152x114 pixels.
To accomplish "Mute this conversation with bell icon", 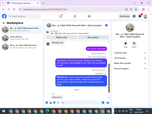I will (x=126, y=43).
